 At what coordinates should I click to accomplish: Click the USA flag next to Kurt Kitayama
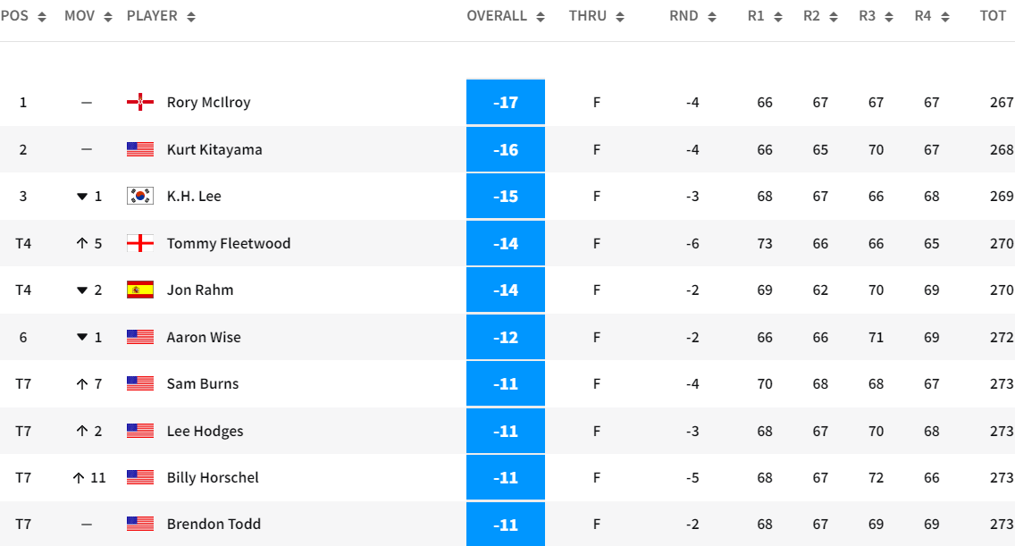click(x=140, y=150)
